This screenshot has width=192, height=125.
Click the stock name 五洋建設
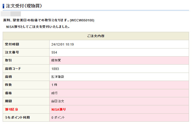click(58, 77)
